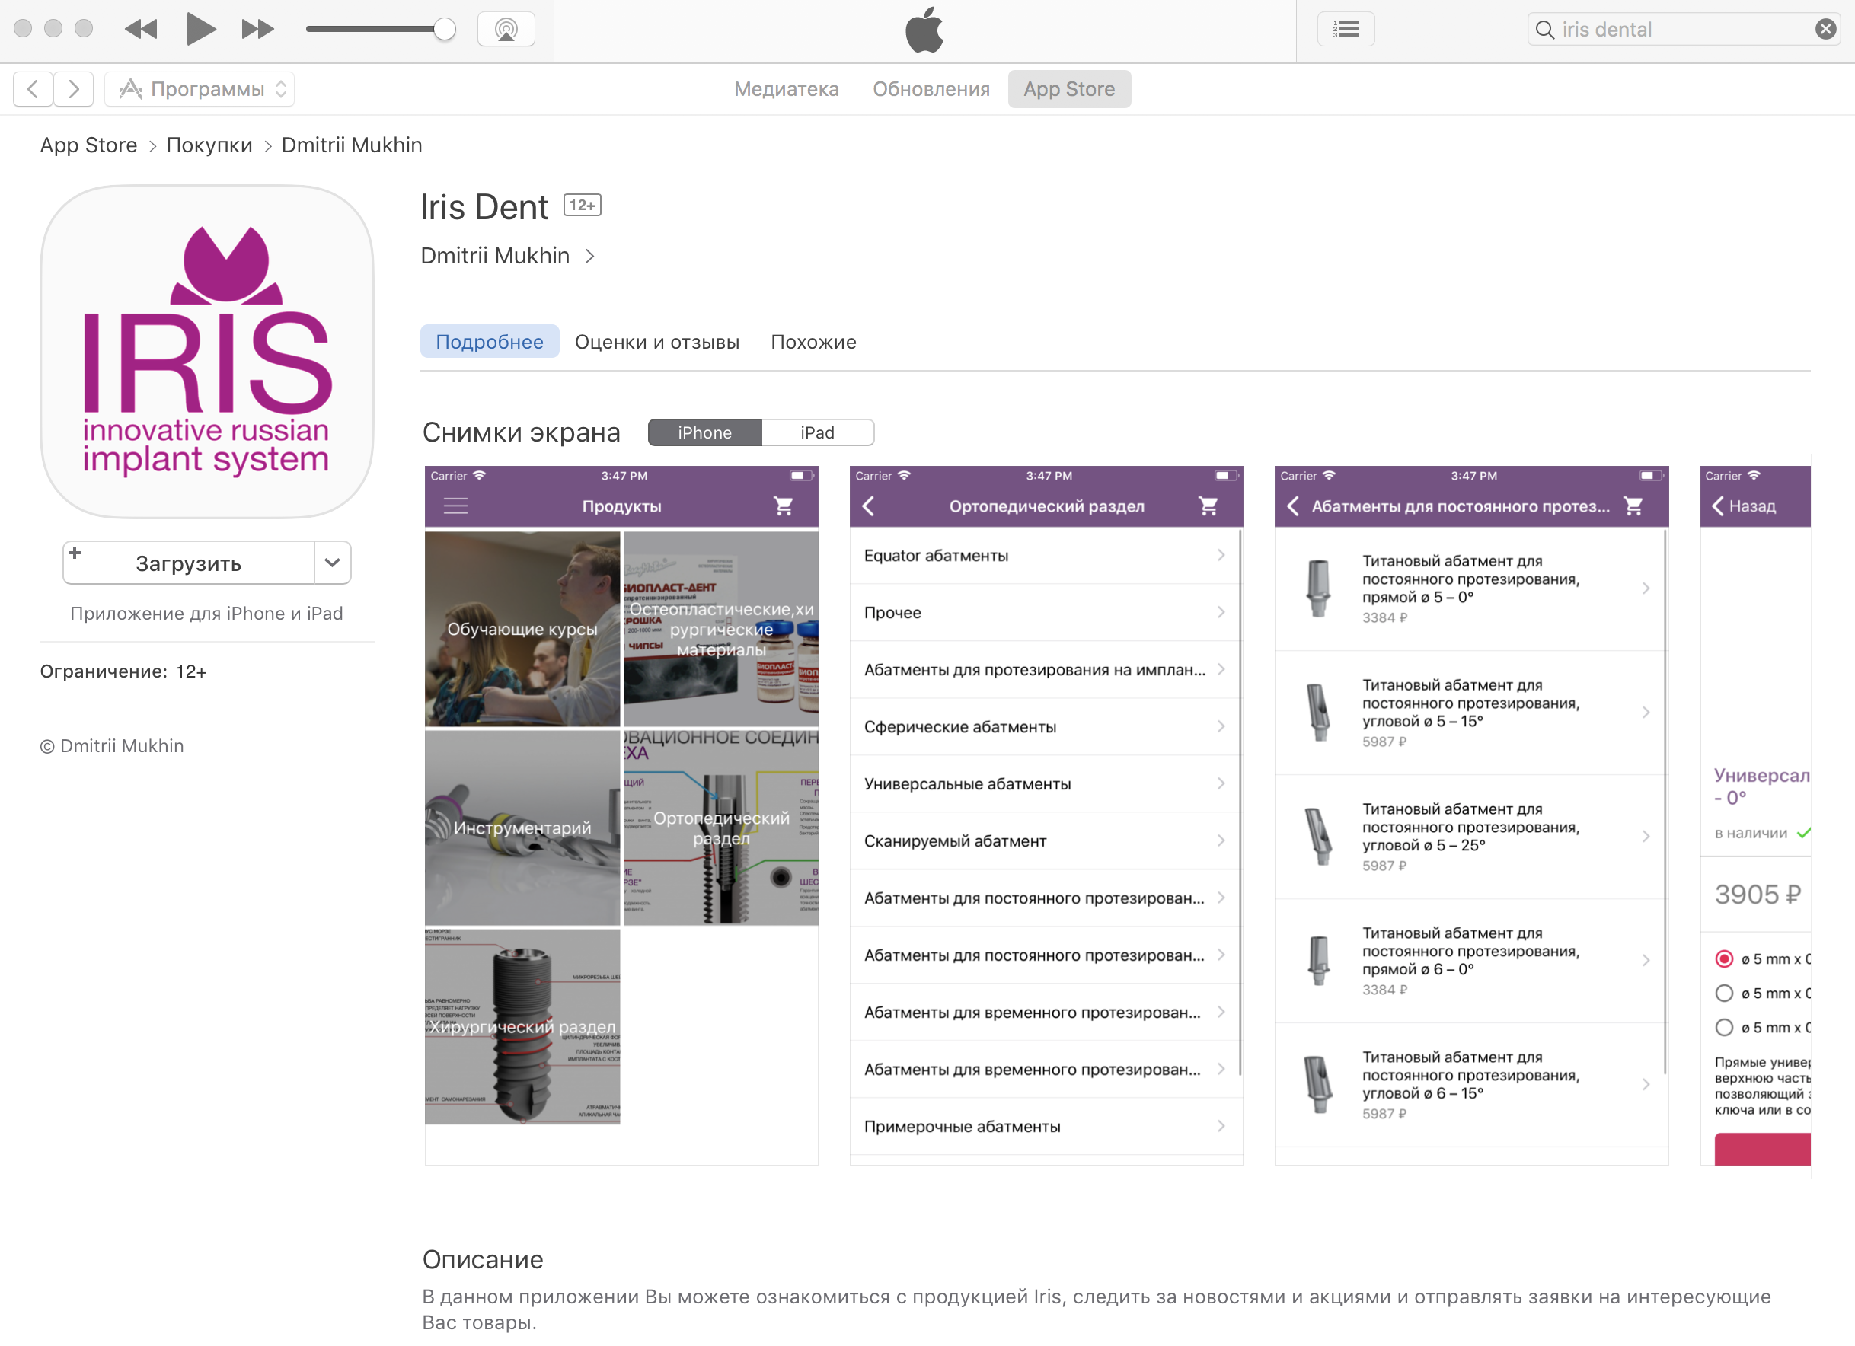
Task: Select the Подробнее tab
Action: 489,342
